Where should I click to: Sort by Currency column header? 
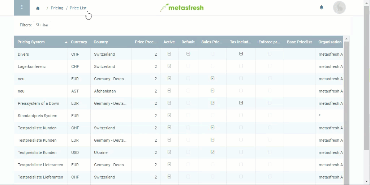tap(79, 42)
